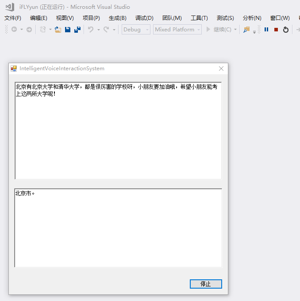Open the 工具(T) menu
The width and height of the screenshot is (300, 301).
tap(199, 18)
